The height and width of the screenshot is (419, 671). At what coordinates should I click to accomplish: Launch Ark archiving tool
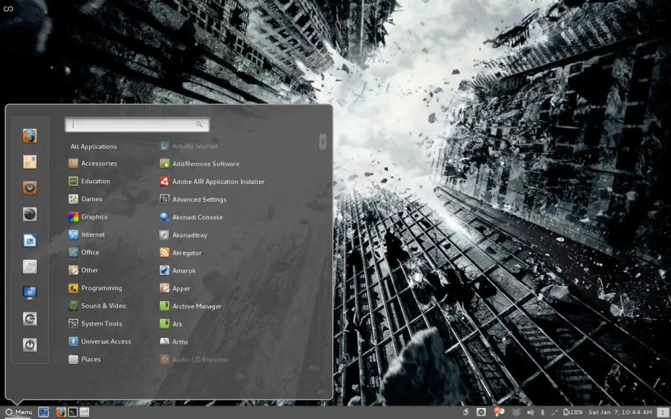[171, 324]
